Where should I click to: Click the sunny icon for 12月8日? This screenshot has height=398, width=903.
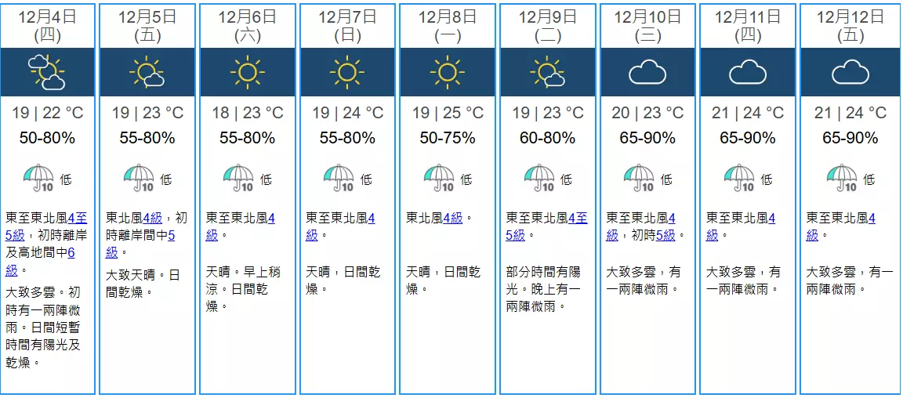[x=448, y=73]
